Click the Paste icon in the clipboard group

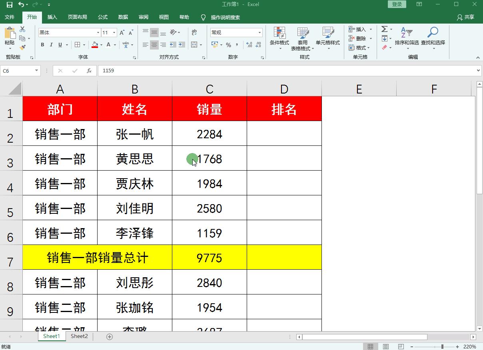pos(10,34)
